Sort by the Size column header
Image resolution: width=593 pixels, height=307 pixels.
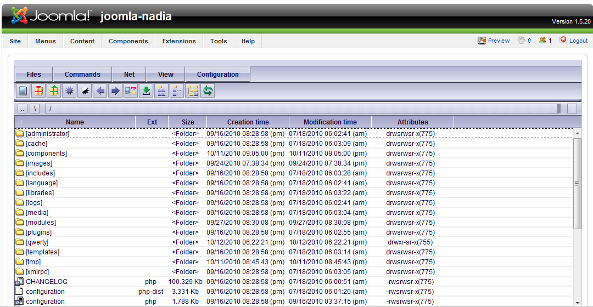coord(188,122)
